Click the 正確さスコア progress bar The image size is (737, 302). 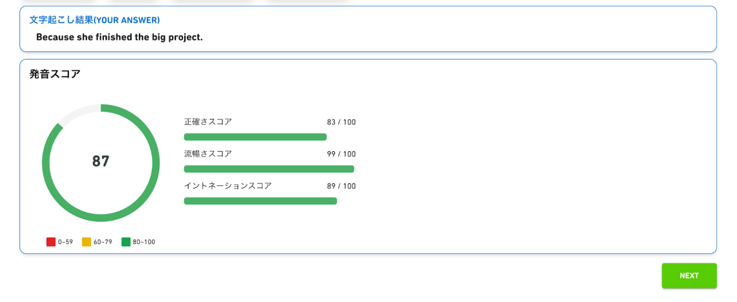[x=254, y=137]
